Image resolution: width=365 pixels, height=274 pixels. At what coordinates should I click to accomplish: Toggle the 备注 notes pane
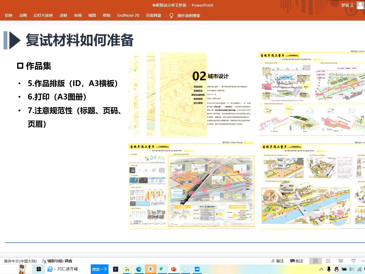coord(278,261)
